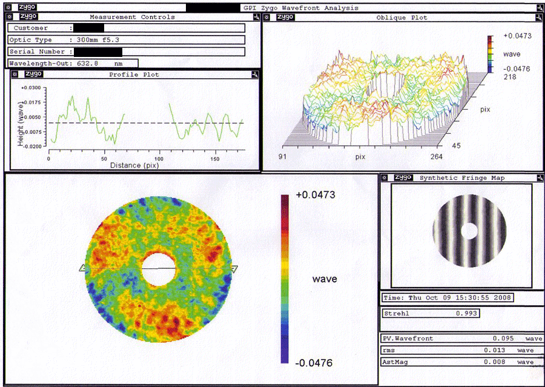Click the Measurement Controls title text
Viewport: 545px width, 387px height.
[132, 17]
